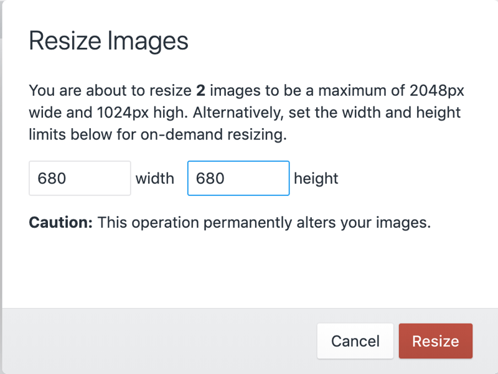Screen dimensions: 498x374
Task: Click the "width" label text
Action: pos(155,179)
